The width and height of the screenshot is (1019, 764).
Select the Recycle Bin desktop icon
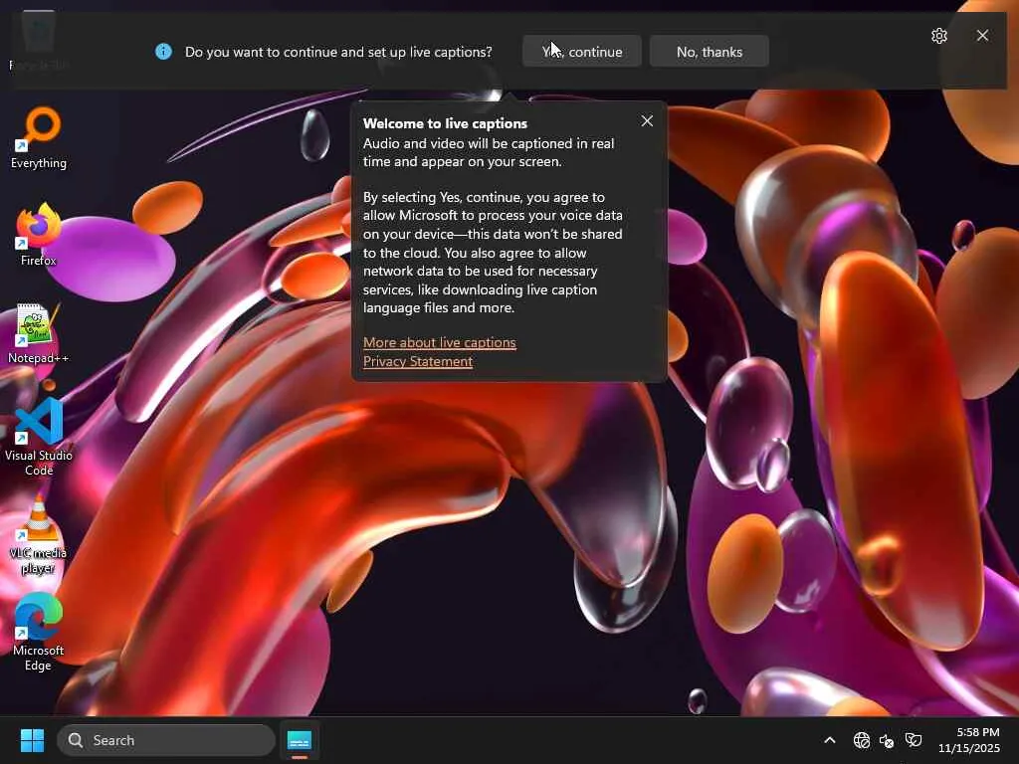click(39, 40)
